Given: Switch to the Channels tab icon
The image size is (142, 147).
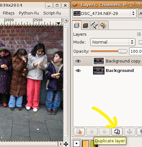Looking at the screenshot, I should click(86, 26).
